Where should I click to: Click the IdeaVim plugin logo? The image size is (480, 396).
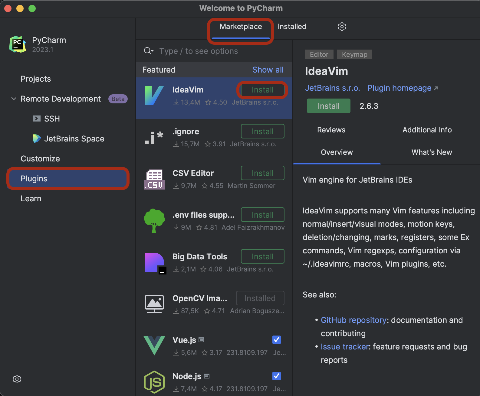coord(154,96)
